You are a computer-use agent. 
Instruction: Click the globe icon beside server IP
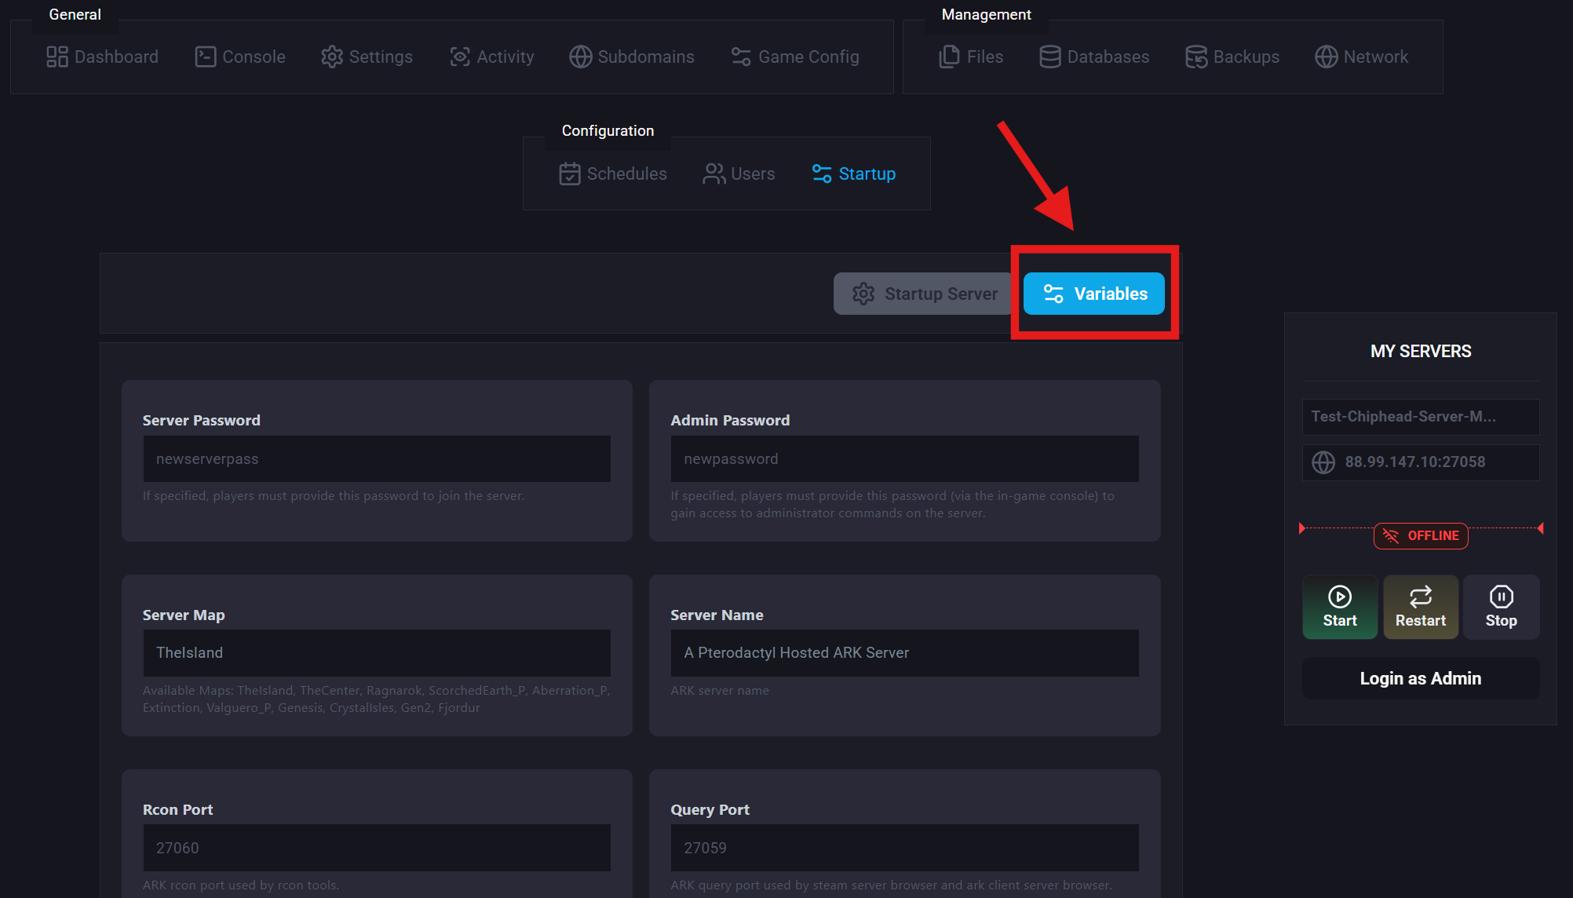(1323, 462)
